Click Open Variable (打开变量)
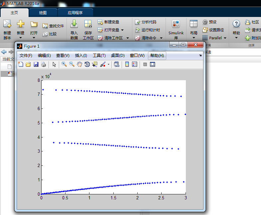This screenshot has height=215, width=261. (108, 30)
